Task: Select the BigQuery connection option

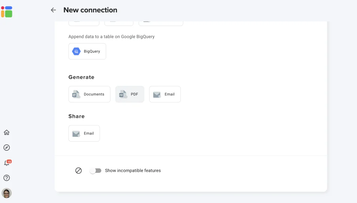Action: [87, 51]
